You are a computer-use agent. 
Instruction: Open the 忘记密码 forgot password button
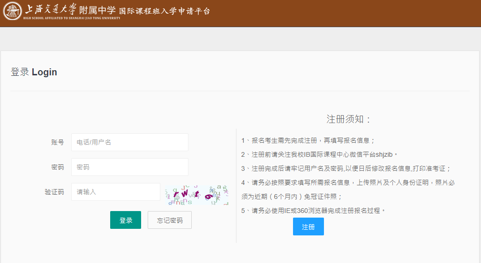point(170,220)
